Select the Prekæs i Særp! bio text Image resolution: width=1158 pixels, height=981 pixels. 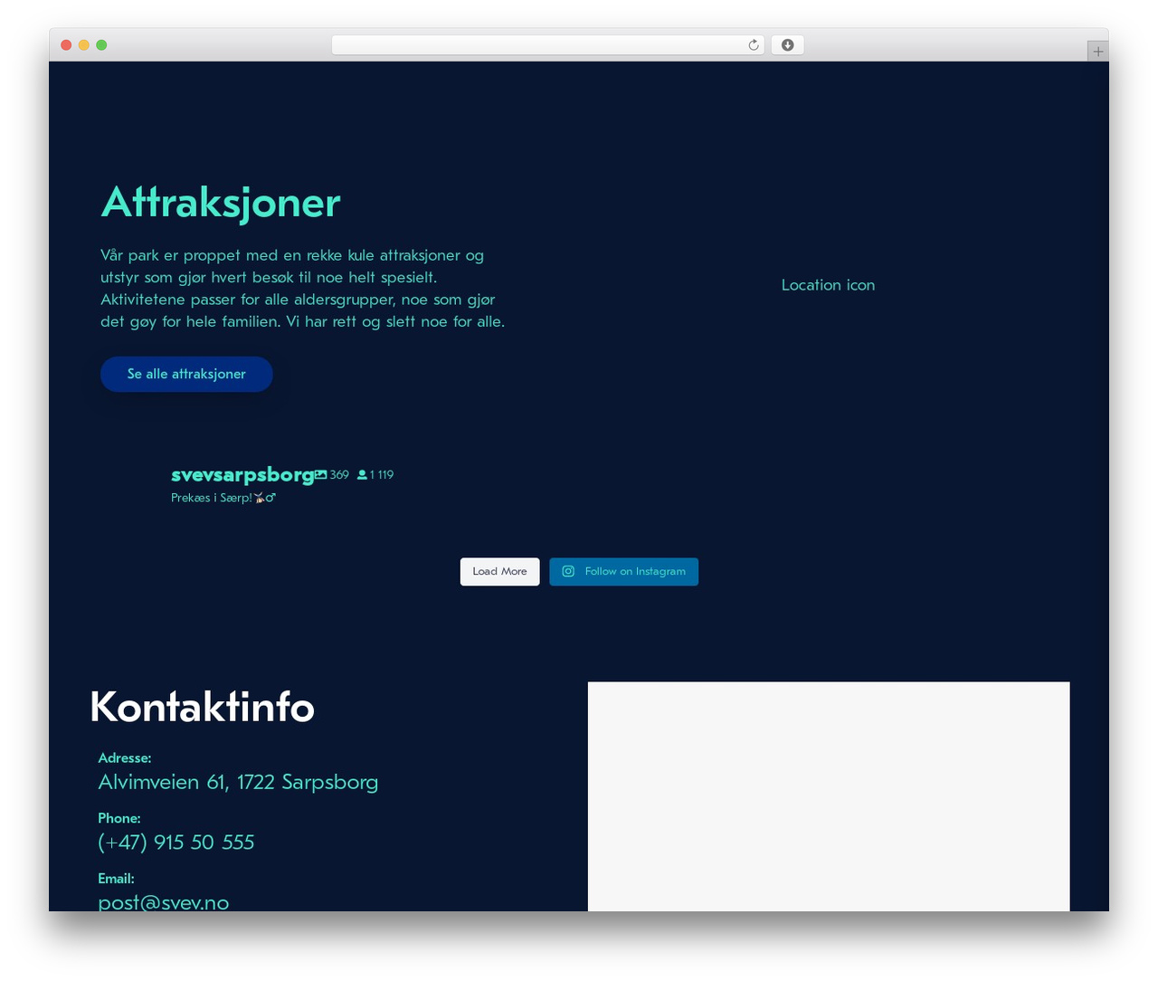[x=223, y=498]
